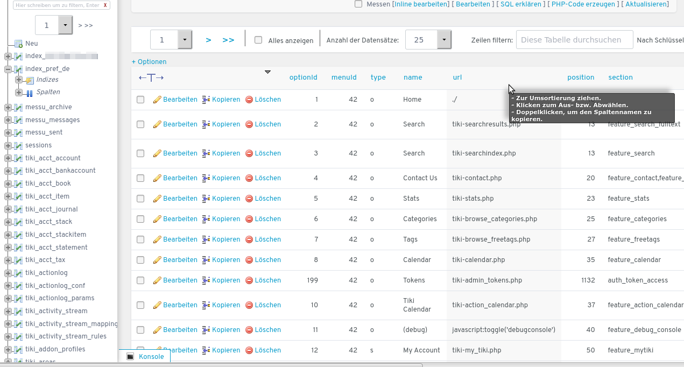
Task: Click the red delete icon for Tags row
Action: pyautogui.click(x=249, y=239)
